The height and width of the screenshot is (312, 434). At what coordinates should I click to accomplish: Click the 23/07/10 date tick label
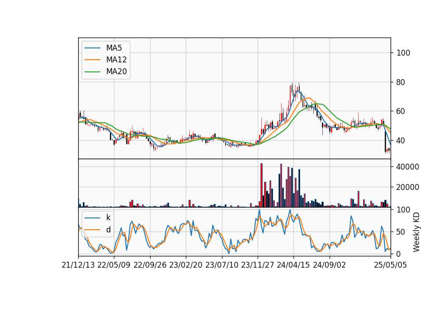click(x=222, y=265)
